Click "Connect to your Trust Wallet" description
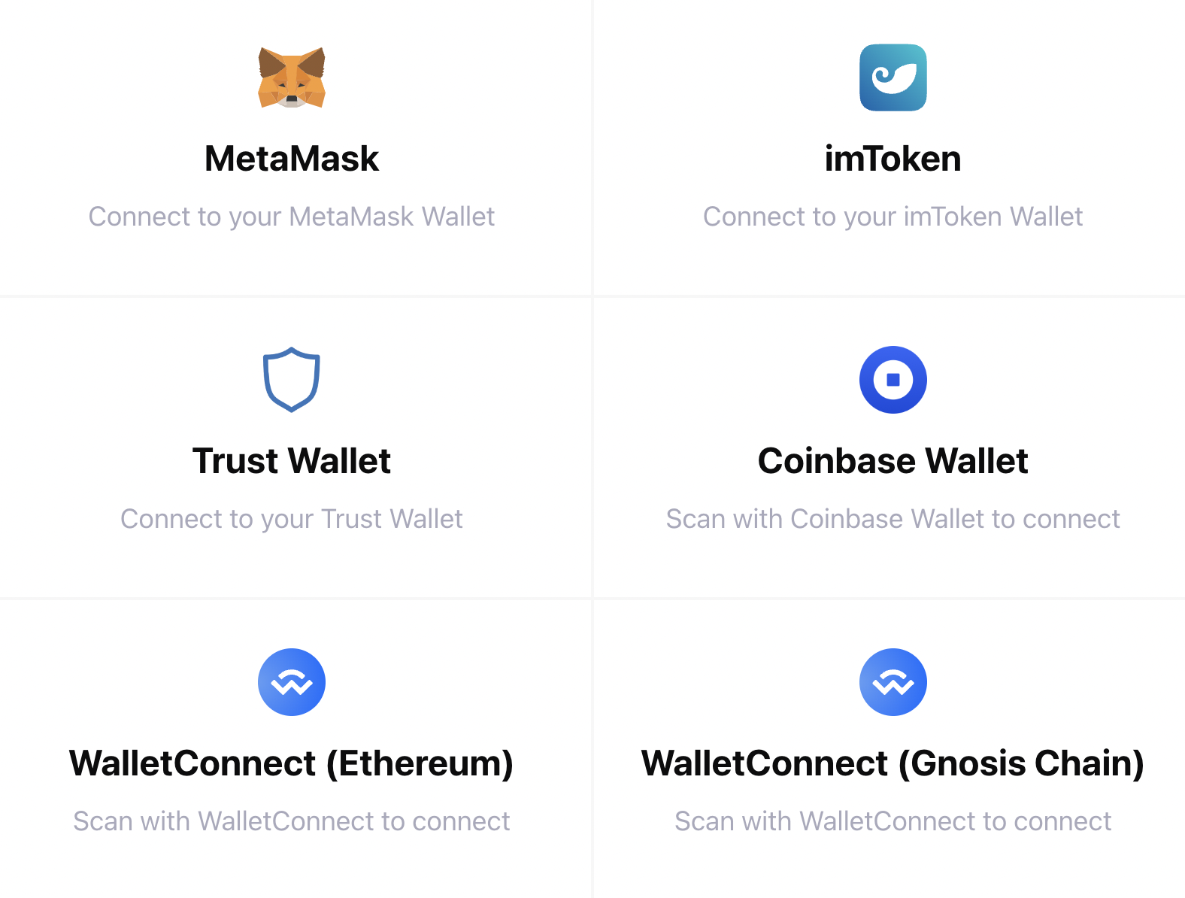The width and height of the screenshot is (1185, 898). coord(292,519)
